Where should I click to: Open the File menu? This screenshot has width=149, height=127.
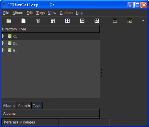coord(6,13)
